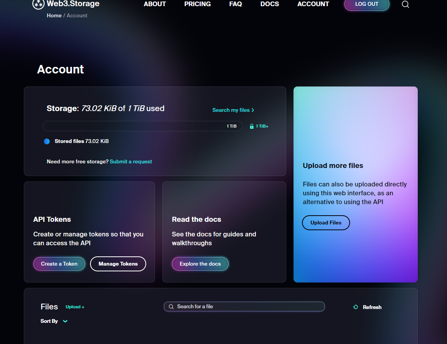
Task: Click Explore the docs button
Action: [x=200, y=264]
